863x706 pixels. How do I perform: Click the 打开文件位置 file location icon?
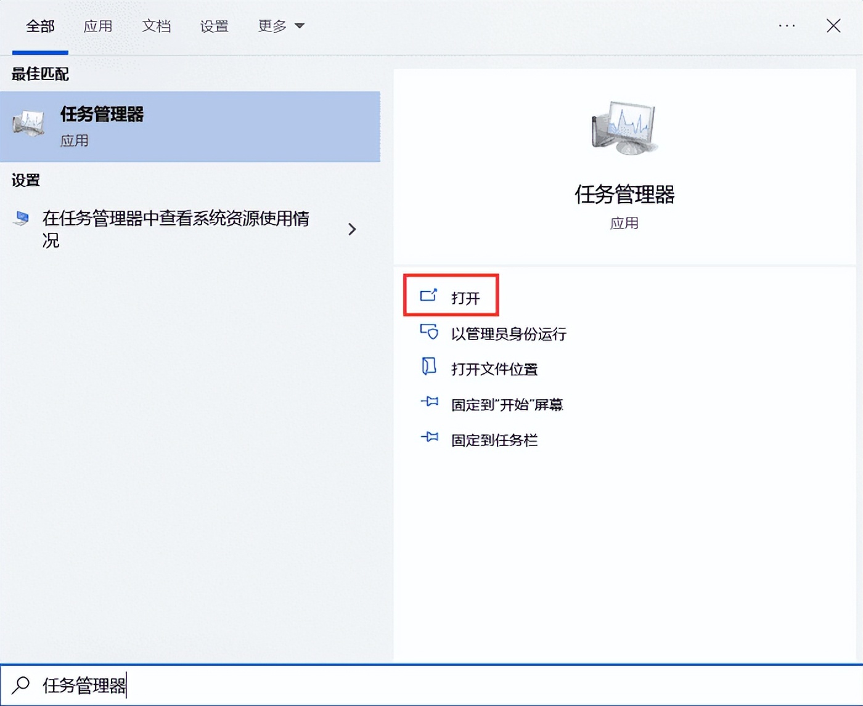tap(428, 367)
